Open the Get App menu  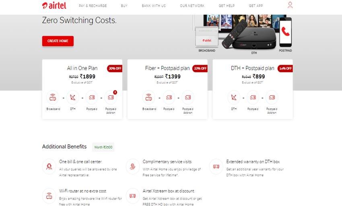[256, 6]
